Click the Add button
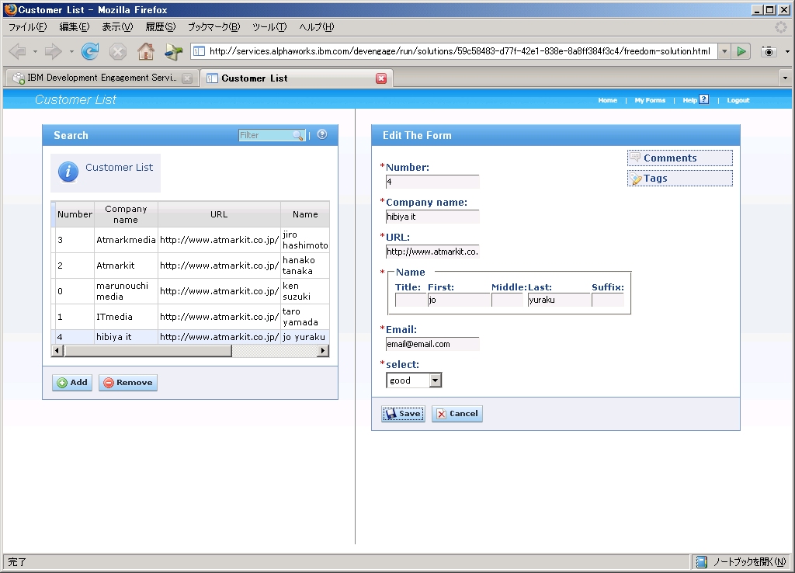Screen dimensions: 795x573 point(72,382)
